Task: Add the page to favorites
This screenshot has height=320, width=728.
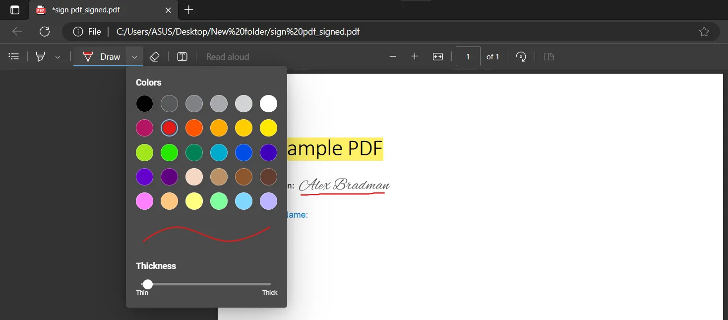Action: (x=704, y=31)
